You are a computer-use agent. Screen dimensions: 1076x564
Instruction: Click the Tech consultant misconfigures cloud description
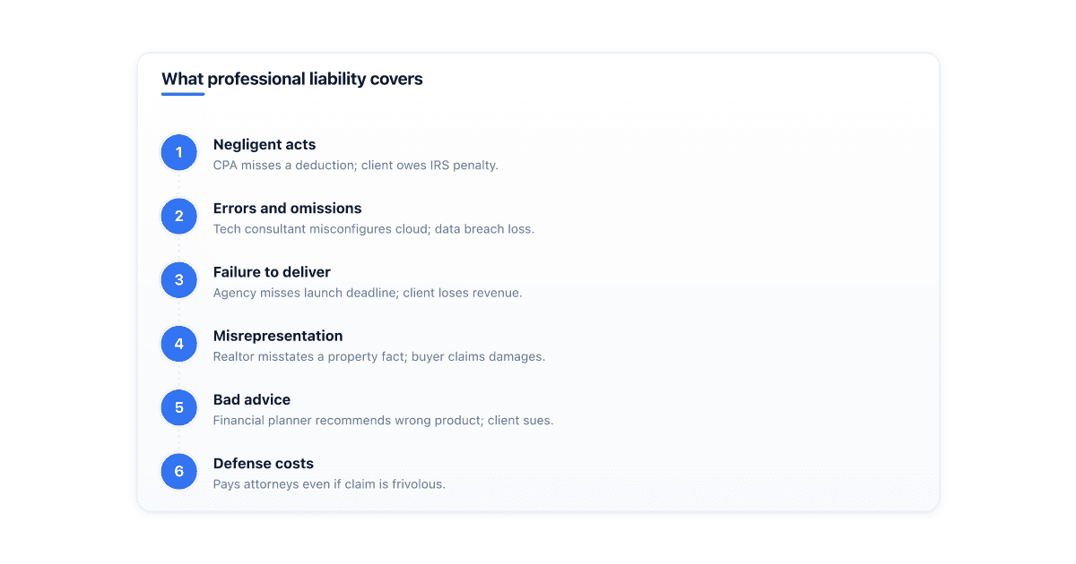pyautogui.click(x=374, y=229)
